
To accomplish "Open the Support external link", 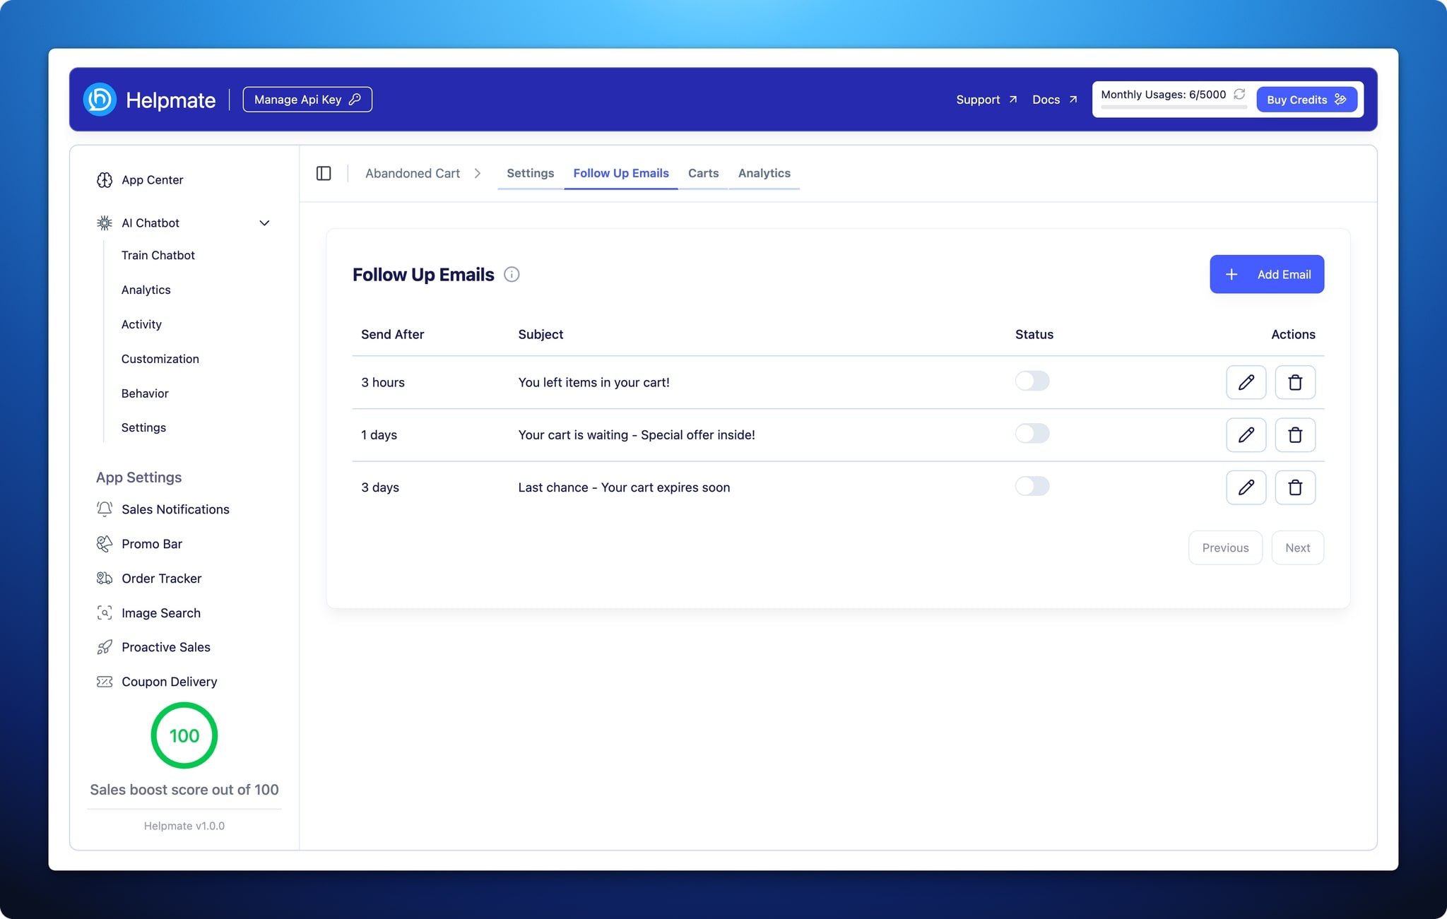I will [x=986, y=100].
